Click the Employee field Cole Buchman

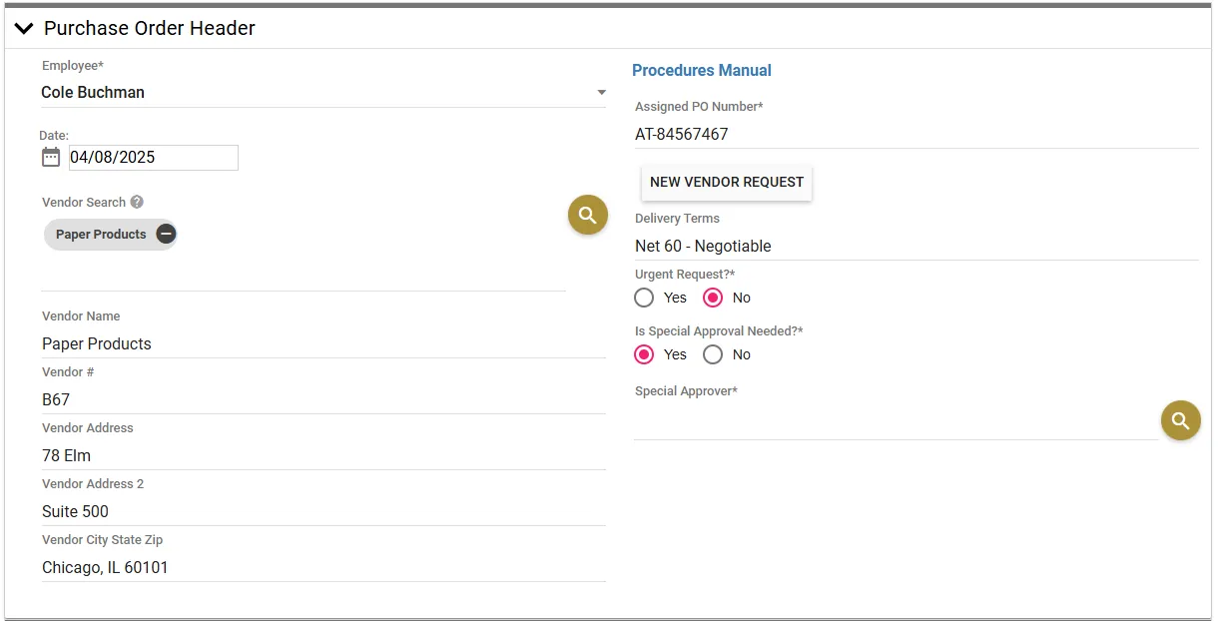click(x=323, y=92)
